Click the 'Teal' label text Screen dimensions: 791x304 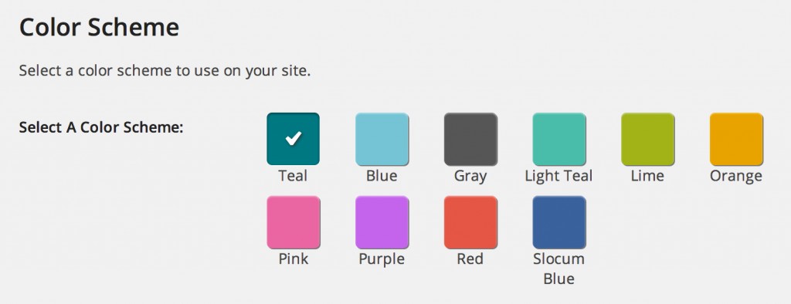pyautogui.click(x=293, y=176)
